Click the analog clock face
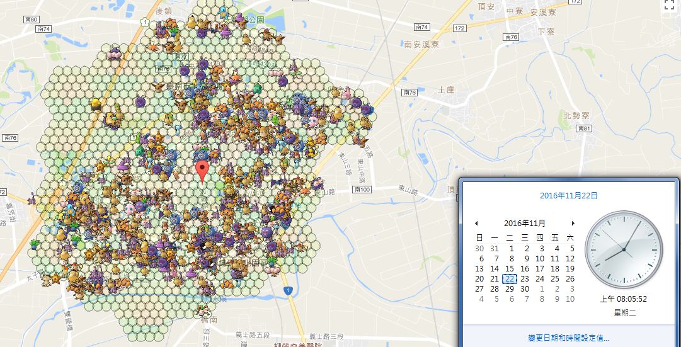Image resolution: width=681 pixels, height=347 pixels. tap(624, 250)
